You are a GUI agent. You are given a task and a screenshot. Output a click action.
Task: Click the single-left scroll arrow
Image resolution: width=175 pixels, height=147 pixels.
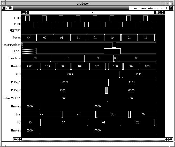coord(20,139)
